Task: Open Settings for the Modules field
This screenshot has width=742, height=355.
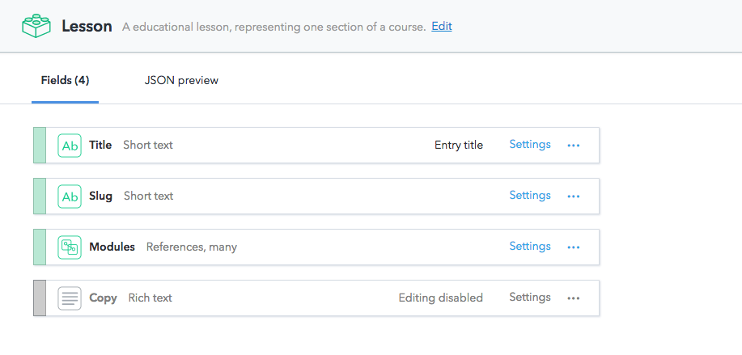Action: (x=530, y=247)
